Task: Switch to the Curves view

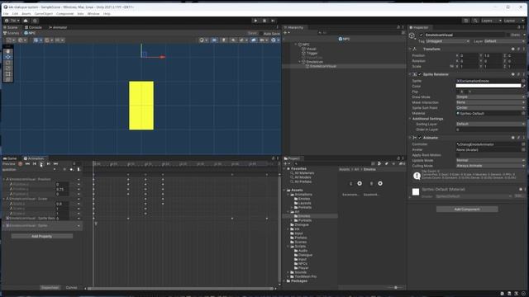Action: click(72, 288)
